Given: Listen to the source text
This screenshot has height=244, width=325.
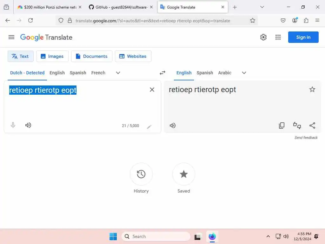Looking at the screenshot, I should click(x=28, y=125).
